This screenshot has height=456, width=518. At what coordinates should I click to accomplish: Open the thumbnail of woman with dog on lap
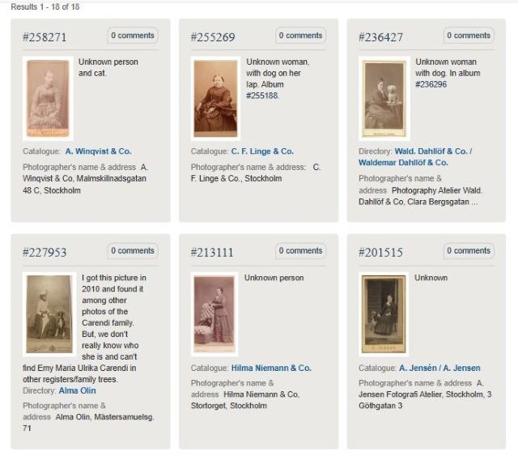point(215,98)
